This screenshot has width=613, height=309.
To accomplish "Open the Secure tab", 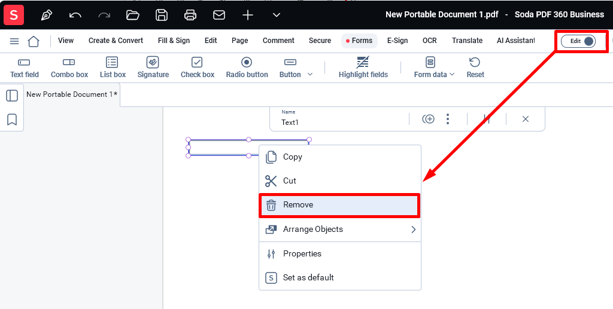I will [320, 41].
